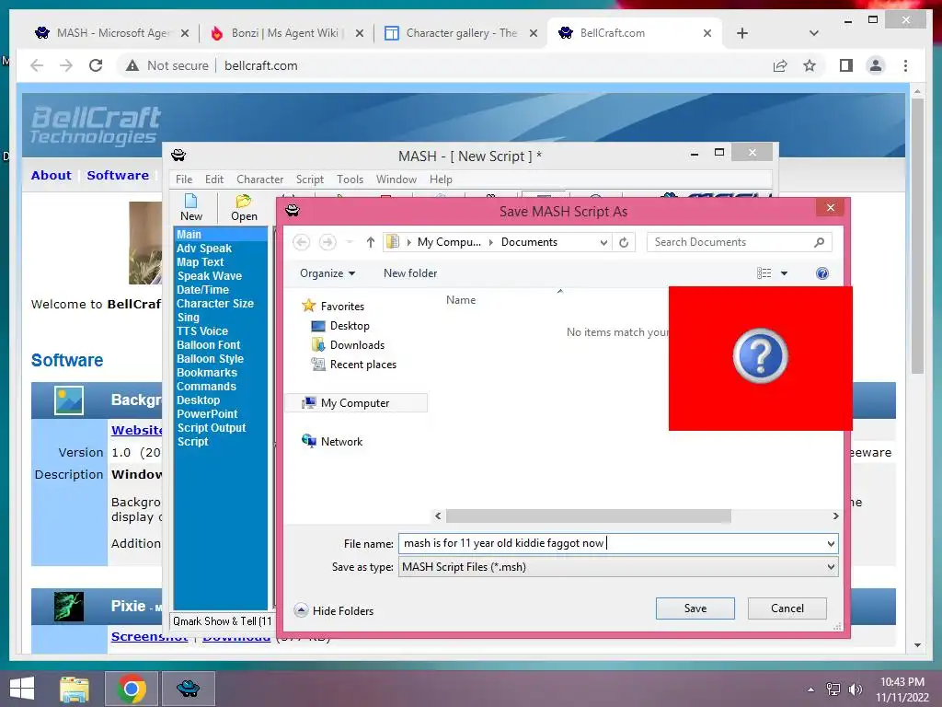Open the Character menu in MASH

click(x=259, y=180)
